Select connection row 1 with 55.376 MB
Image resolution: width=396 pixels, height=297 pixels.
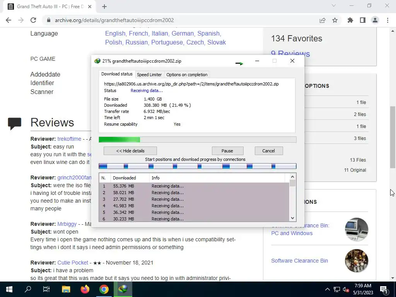pos(194,186)
